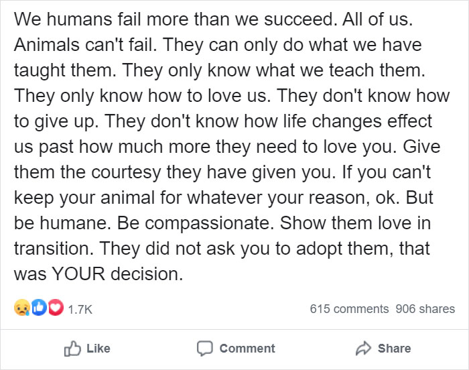Click the Like button label
The image size is (469, 370).
pos(98,349)
